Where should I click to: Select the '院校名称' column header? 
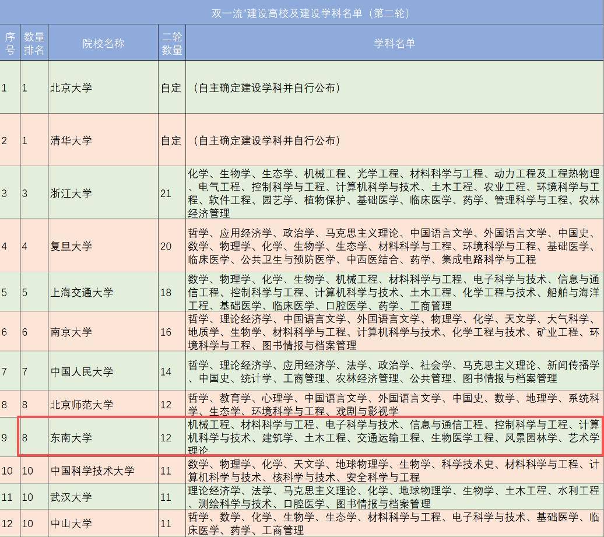103,44
